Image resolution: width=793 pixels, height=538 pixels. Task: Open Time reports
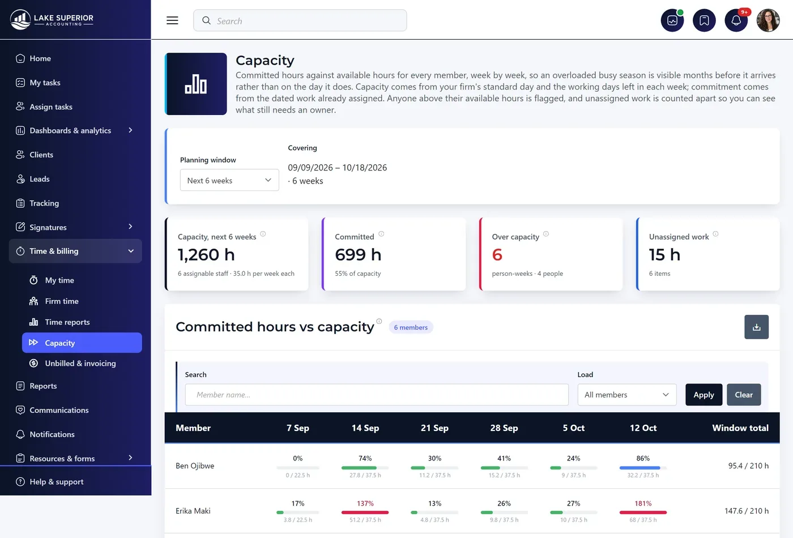[x=82, y=322]
